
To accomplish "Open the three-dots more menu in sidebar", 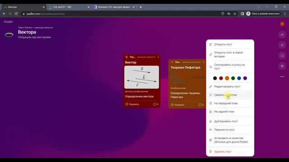I will pos(282,76).
